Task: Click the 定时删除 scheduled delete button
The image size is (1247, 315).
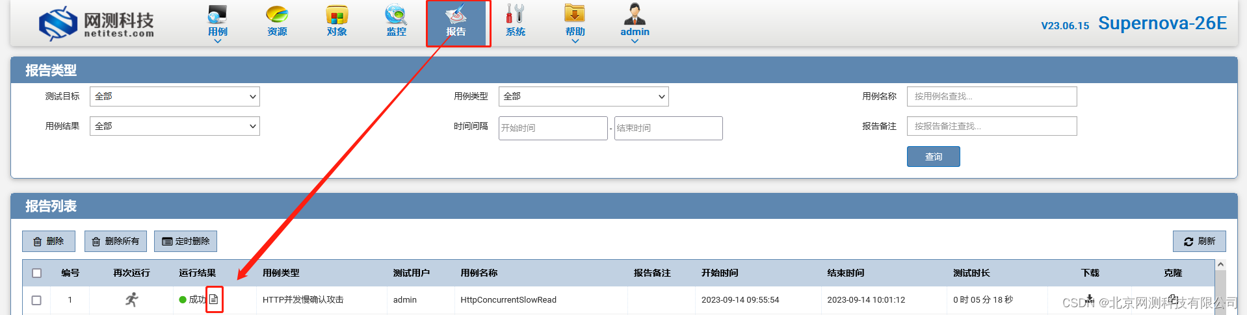Action: [185, 241]
